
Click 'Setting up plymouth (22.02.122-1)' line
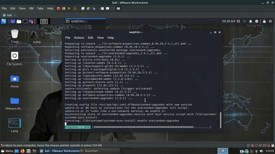pyautogui.click(x=94, y=86)
